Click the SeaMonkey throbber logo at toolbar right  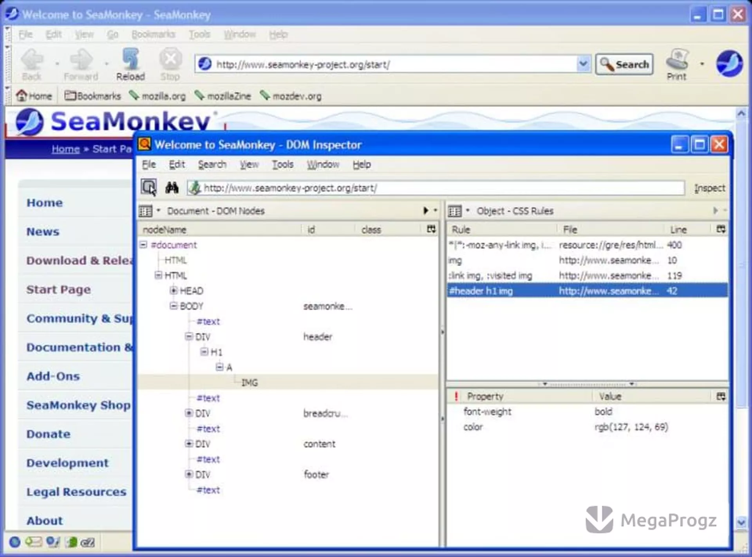pyautogui.click(x=729, y=64)
